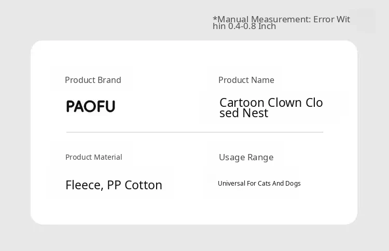Click the word "Dogs" in usage text
This screenshot has width=389, height=251.
(293, 184)
